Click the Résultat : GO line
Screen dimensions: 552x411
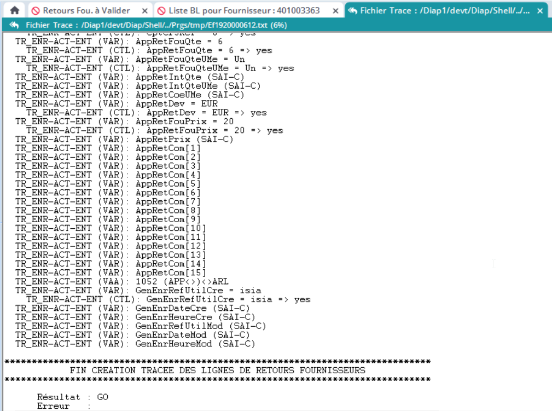click(72, 397)
